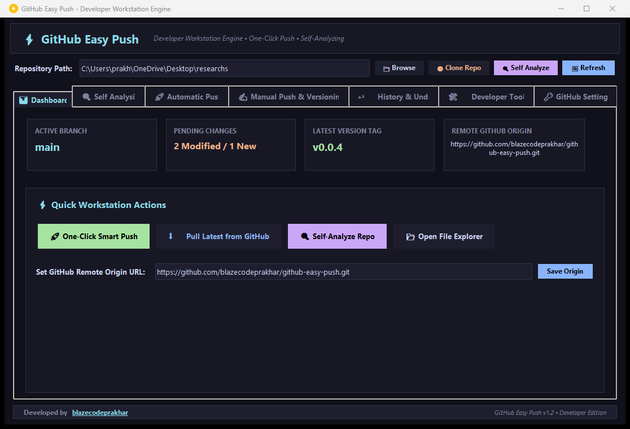Click the Dashboard tab's box icon

[x=23, y=100]
